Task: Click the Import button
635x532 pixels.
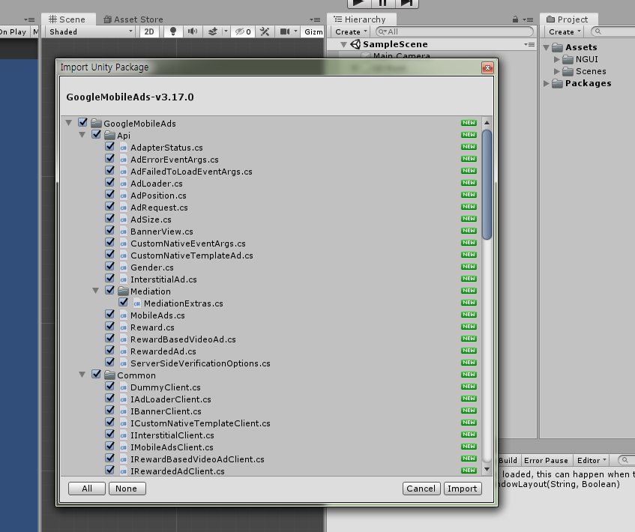Action: (x=463, y=489)
